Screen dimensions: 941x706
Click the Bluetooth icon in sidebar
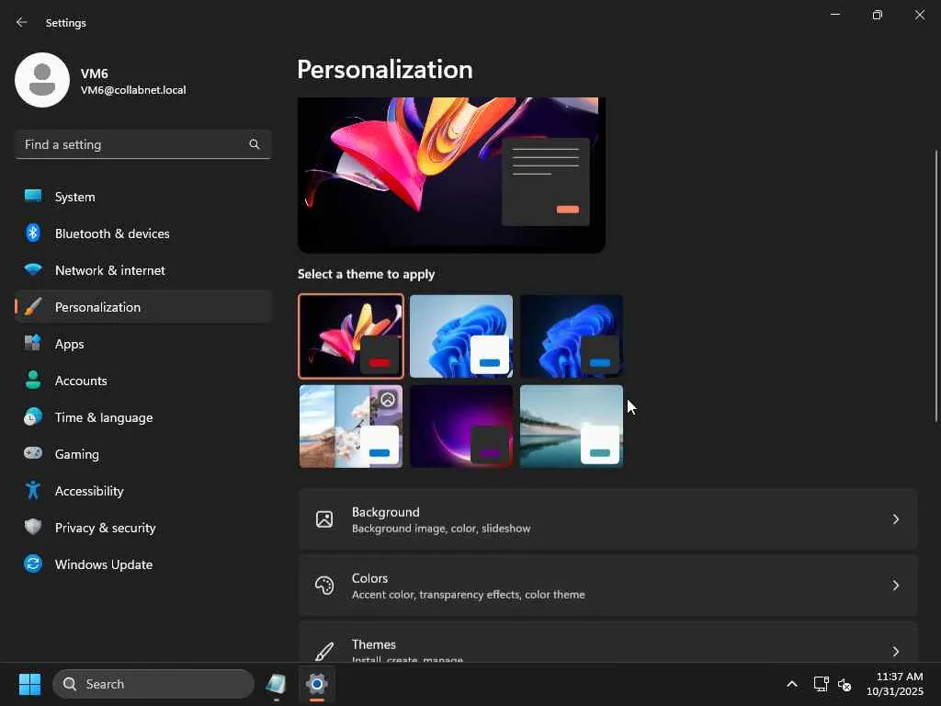click(x=33, y=233)
